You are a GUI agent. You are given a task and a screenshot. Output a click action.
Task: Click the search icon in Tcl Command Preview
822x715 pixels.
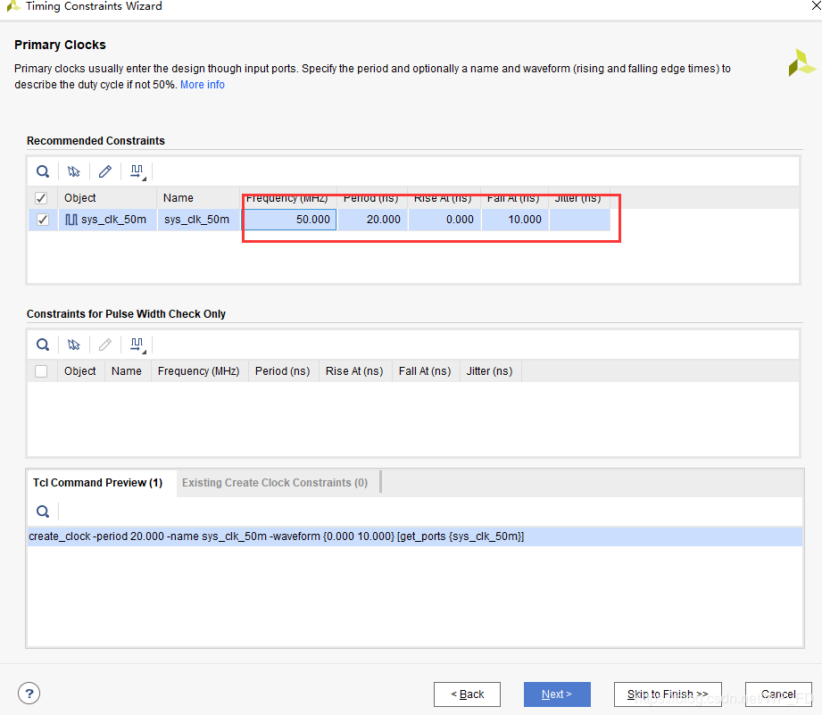click(43, 511)
